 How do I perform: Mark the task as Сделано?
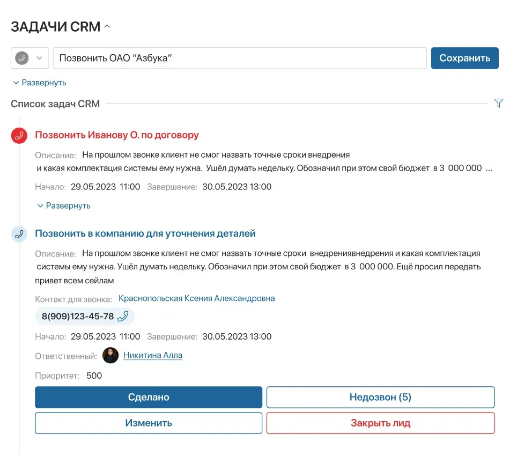(149, 398)
